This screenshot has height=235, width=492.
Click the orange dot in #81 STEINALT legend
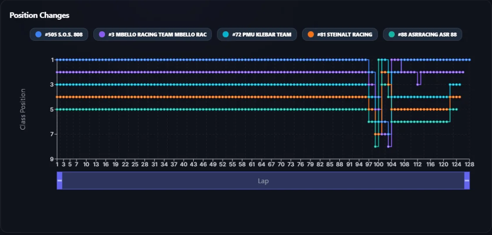point(311,34)
